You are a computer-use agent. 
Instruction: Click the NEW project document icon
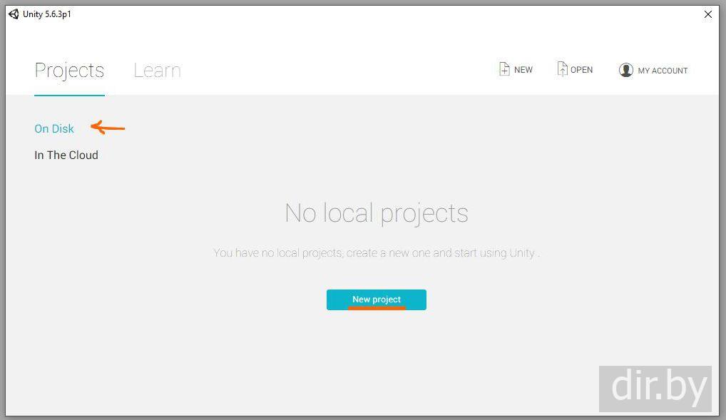tap(504, 69)
